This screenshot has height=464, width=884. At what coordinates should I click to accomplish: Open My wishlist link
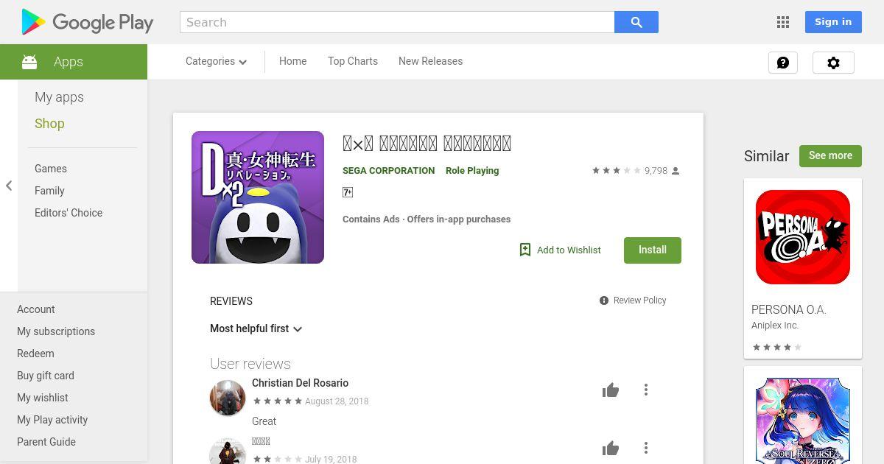click(43, 398)
